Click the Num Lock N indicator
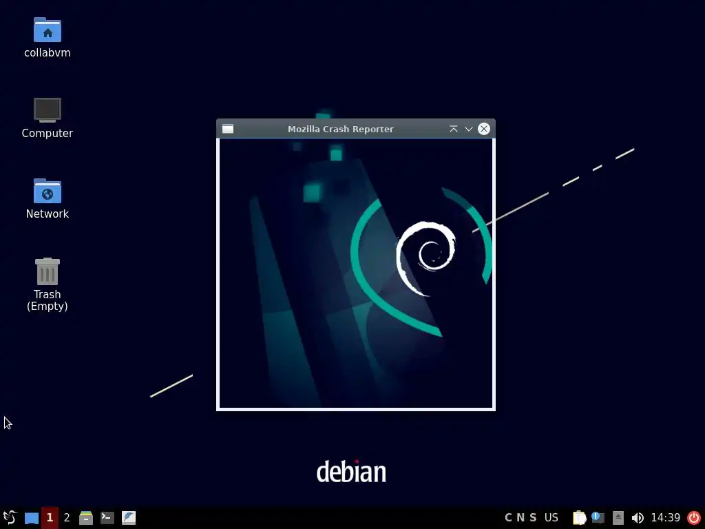This screenshot has height=529, width=705. tap(520, 517)
